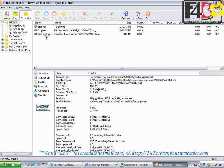Viewport: 224px width, 168px height.
Task: Select the Torrent Sites folder
Action: tap(16, 40)
